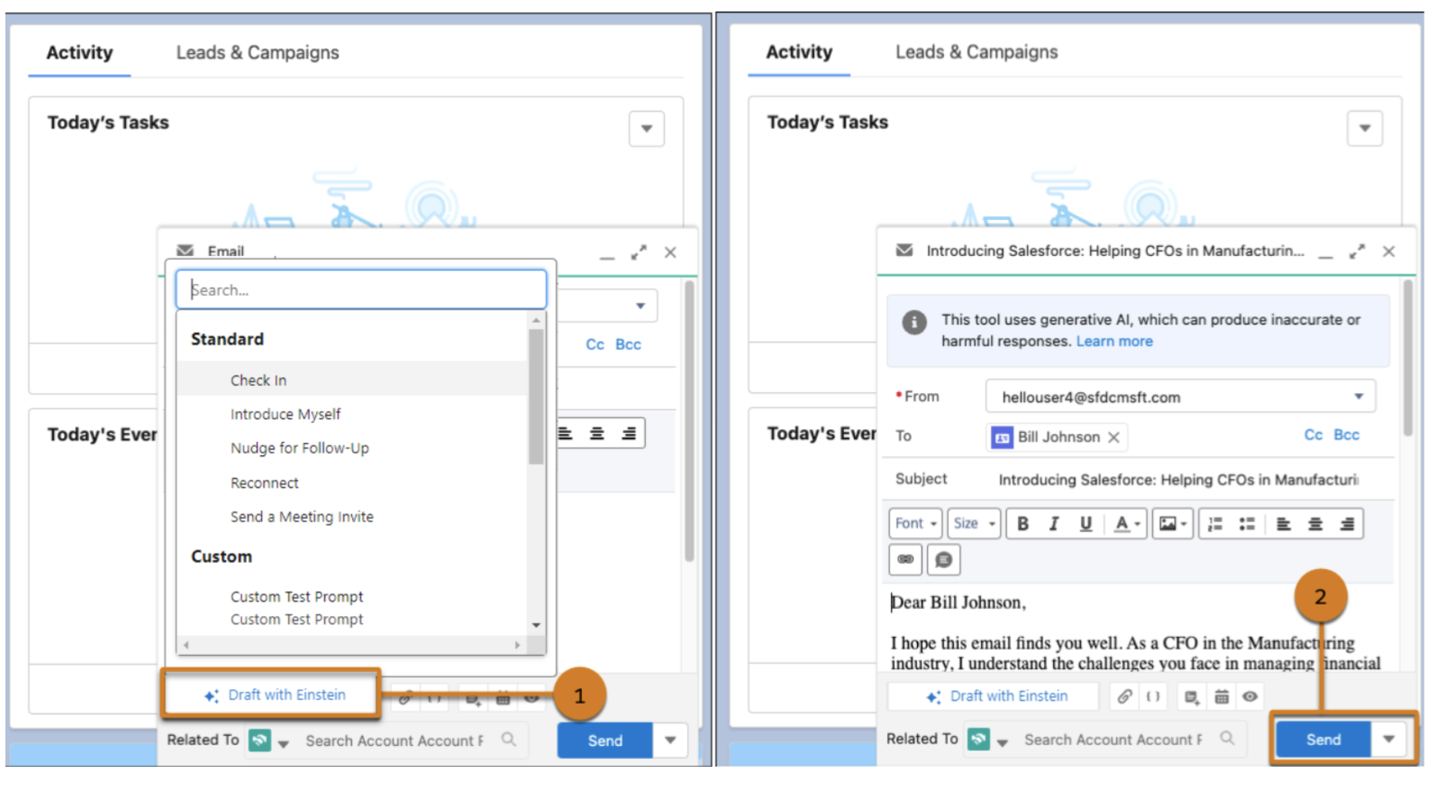Align right in the left email composer
This screenshot has width=1433, height=786.
click(x=629, y=434)
